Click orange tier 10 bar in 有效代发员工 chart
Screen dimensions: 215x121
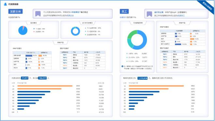tap(156, 86)
